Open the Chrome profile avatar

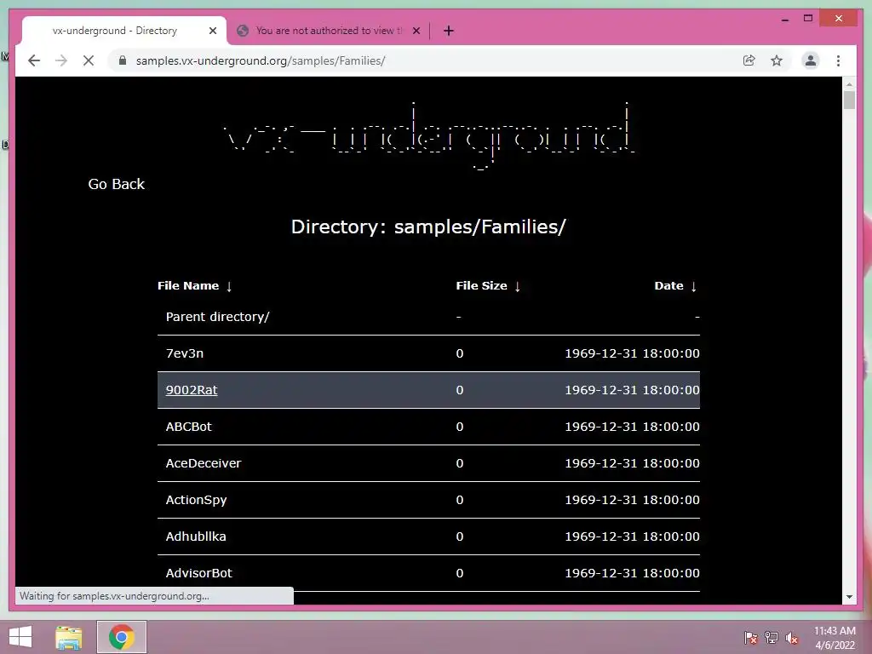pos(811,60)
